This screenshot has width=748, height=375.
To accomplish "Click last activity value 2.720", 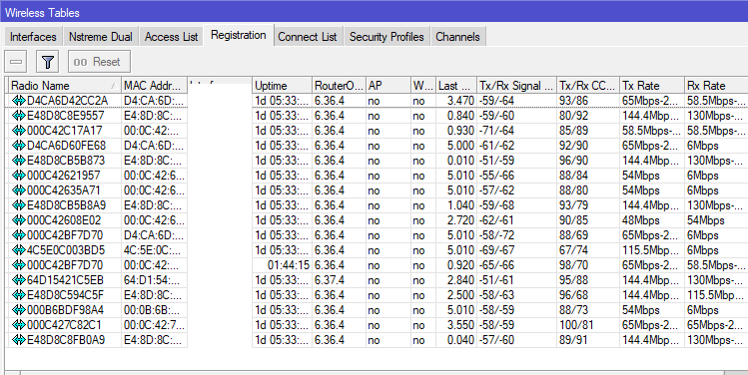I will 460,220.
